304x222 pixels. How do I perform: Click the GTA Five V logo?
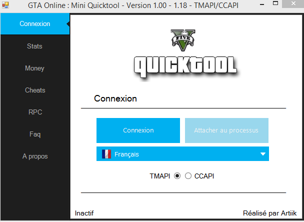point(183,40)
